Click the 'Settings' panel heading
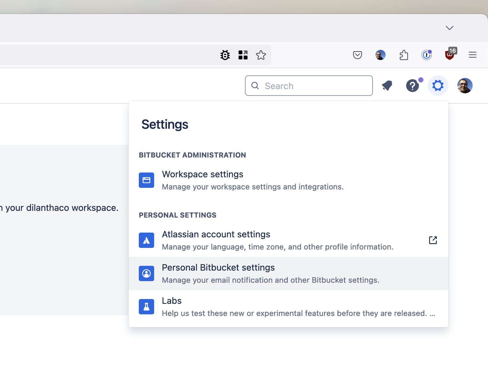Image resolution: width=488 pixels, height=384 pixels. 165,124
